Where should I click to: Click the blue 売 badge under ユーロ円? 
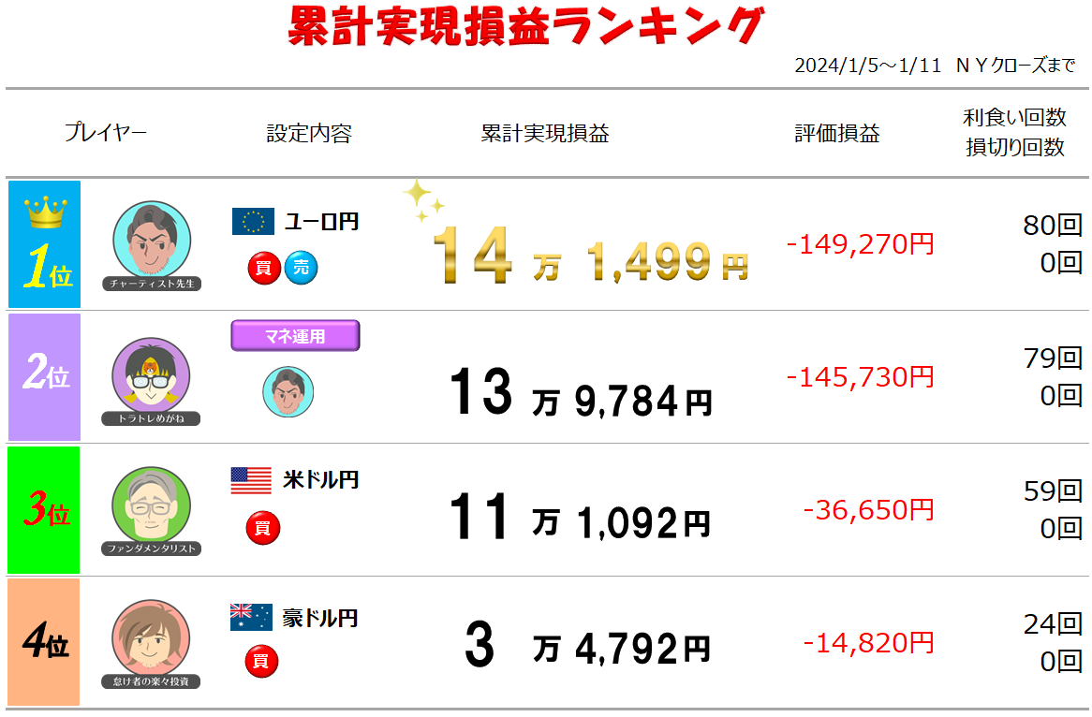point(301,268)
